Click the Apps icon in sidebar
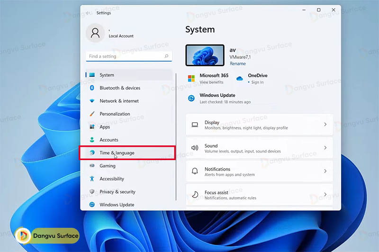The width and height of the screenshot is (379, 252). pos(92,126)
